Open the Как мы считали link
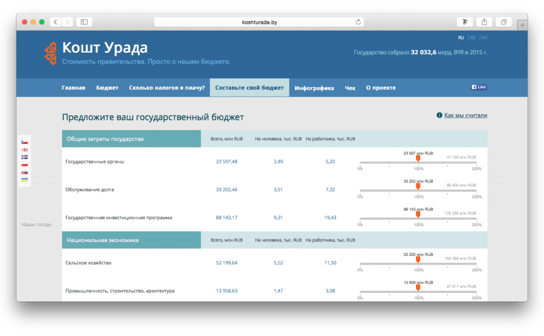This screenshot has width=544, height=336. pyautogui.click(x=465, y=115)
